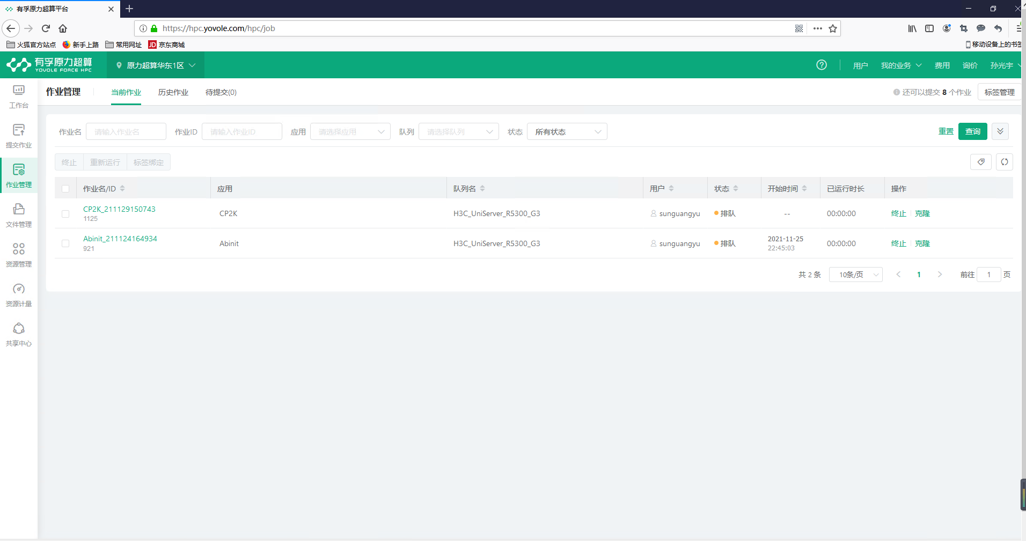Open the 孙光宇 account dropdown
The width and height of the screenshot is (1026, 541).
(x=1005, y=65)
